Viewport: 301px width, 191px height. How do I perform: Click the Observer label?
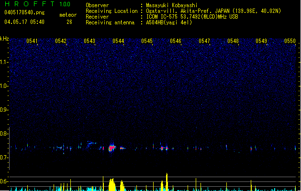click(97, 5)
